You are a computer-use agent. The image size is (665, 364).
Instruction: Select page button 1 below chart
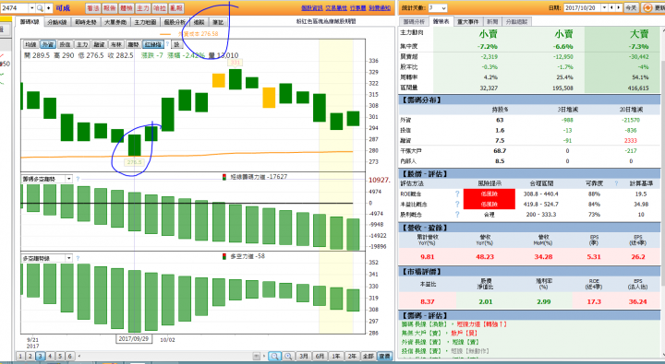click(x=20, y=357)
